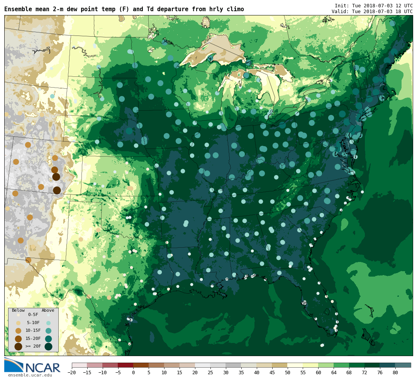Click the '15-20F' legend label

click(x=33, y=339)
